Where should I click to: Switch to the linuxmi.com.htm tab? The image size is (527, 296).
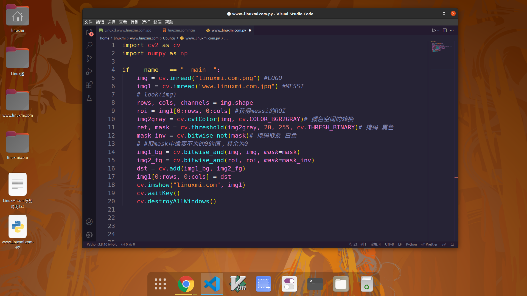tap(181, 30)
